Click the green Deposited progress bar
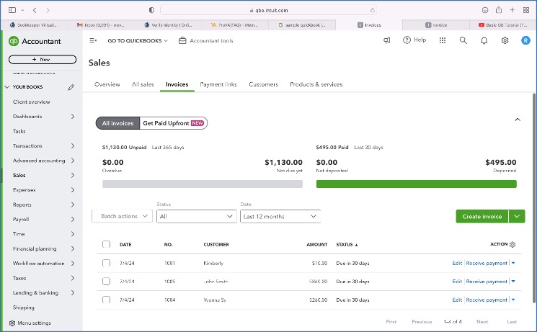 tap(416, 184)
